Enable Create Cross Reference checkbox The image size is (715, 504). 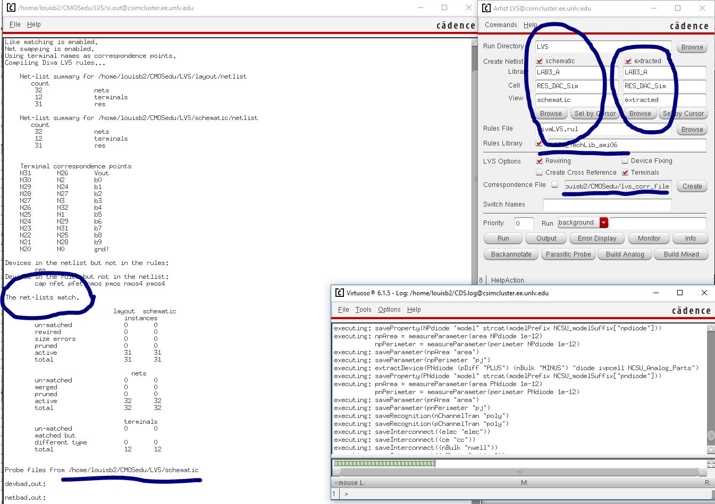tap(540, 173)
